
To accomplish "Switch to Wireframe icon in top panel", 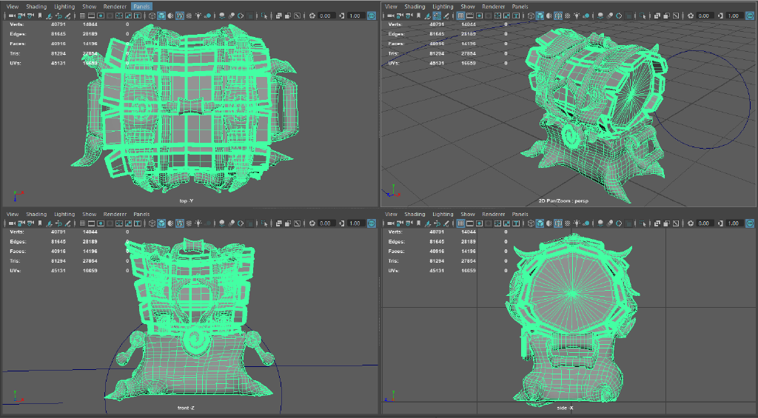I will [152, 16].
